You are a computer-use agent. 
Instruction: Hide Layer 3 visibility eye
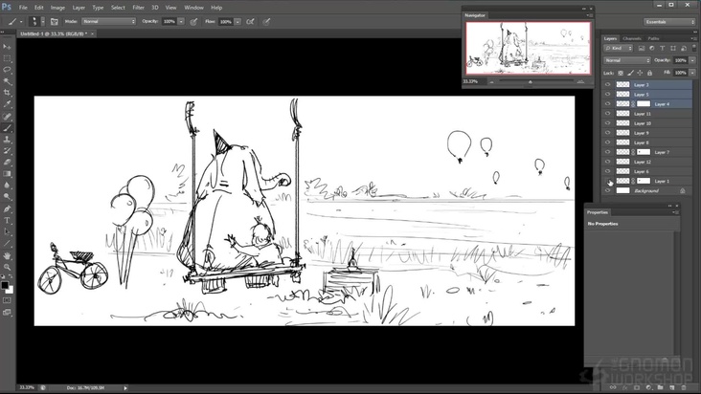[607, 84]
